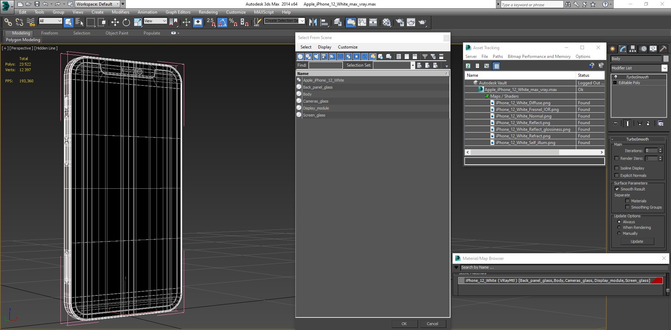Enable Separate by Materials checkbox
671x330 pixels.
(627, 201)
